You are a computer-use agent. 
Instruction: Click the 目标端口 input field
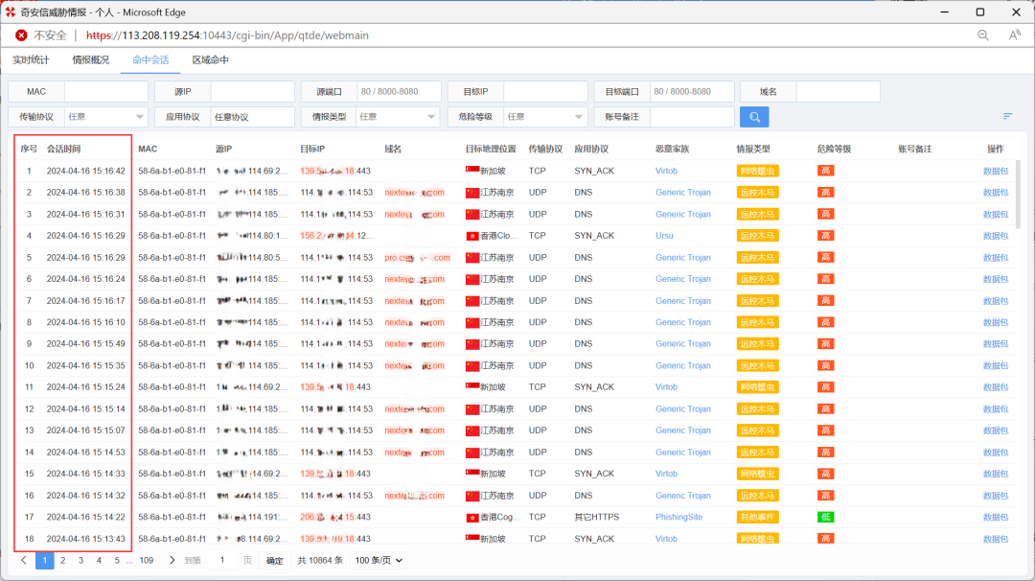[x=692, y=92]
